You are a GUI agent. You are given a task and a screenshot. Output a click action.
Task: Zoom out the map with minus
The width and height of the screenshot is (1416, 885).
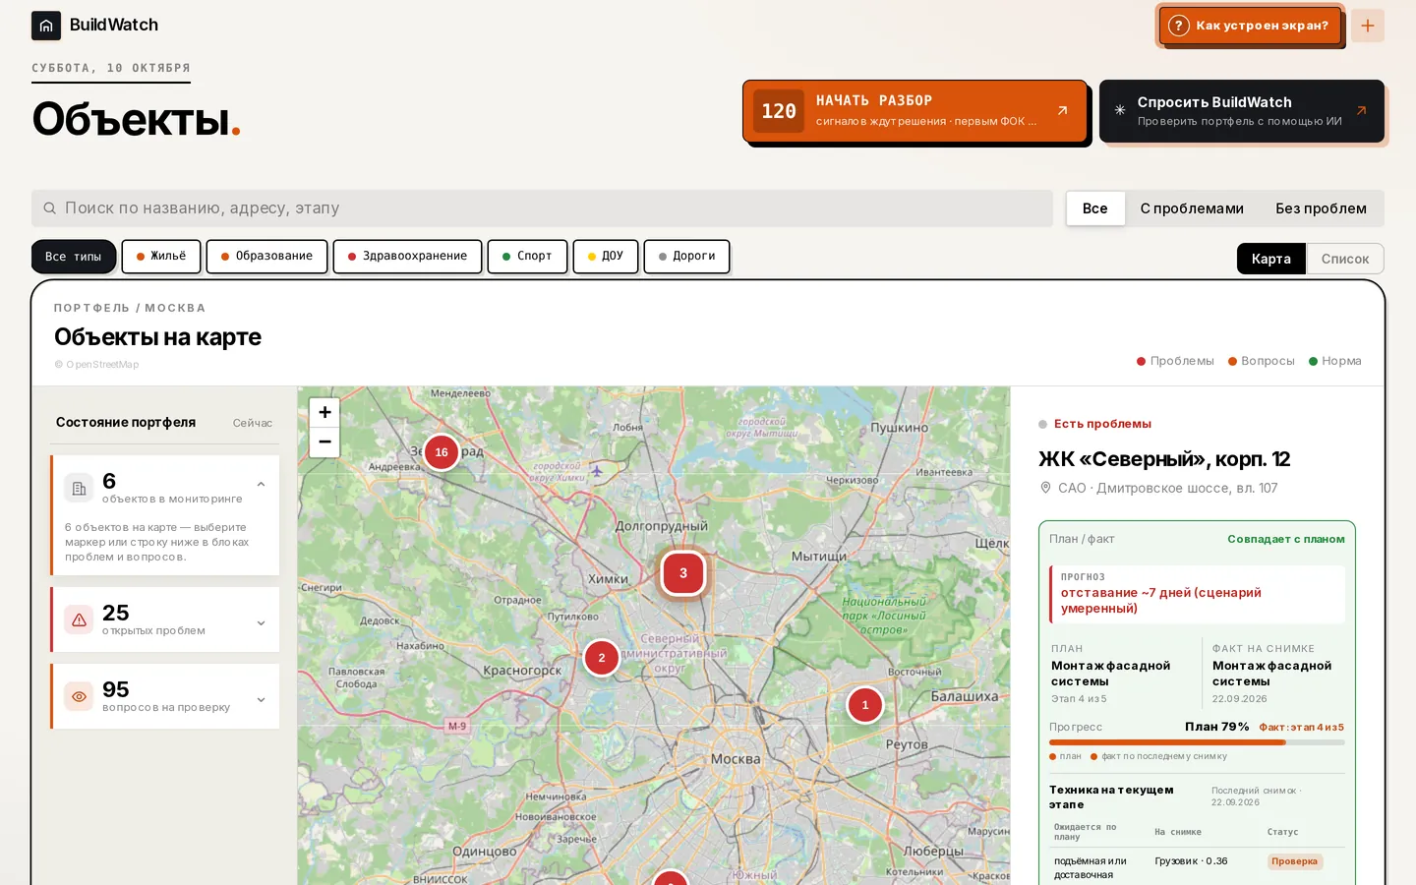(x=324, y=442)
